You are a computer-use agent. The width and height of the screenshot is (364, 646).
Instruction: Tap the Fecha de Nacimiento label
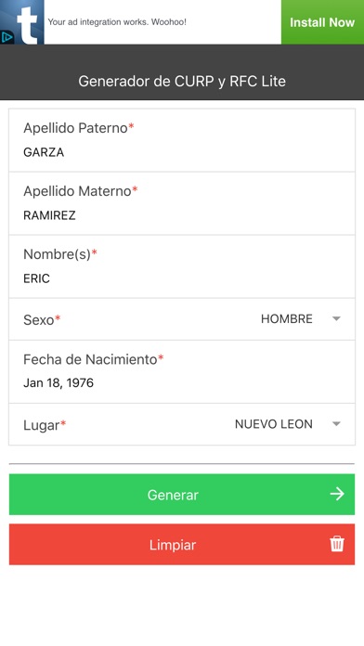pyautogui.click(x=93, y=359)
